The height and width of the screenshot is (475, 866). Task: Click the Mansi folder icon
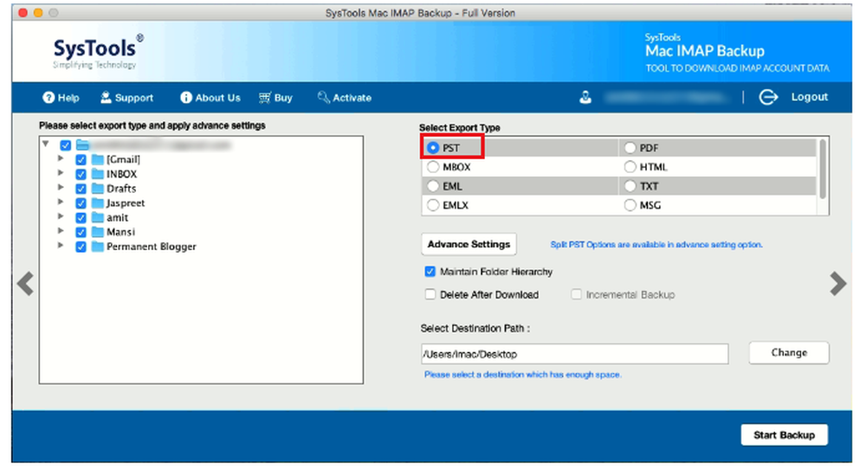[x=98, y=232]
